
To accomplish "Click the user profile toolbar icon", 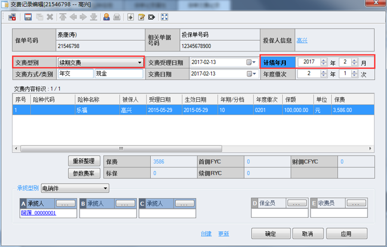I will pyautogui.click(x=106, y=17).
